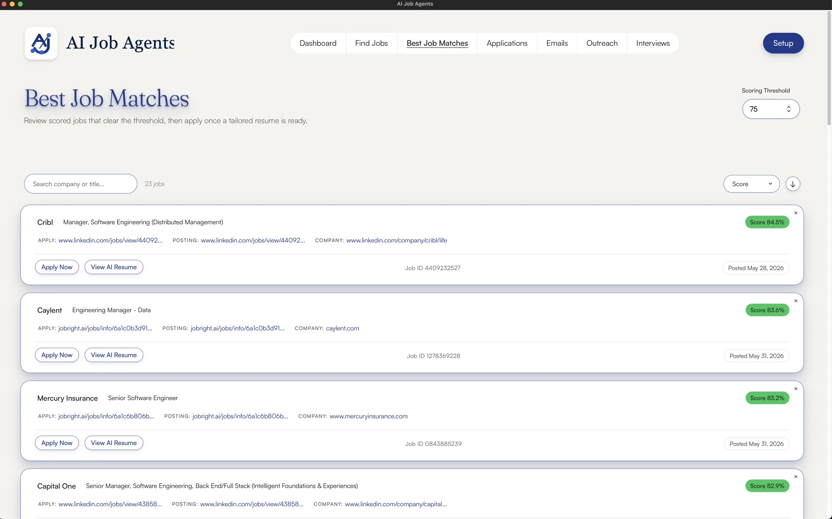Click Job ID 4409232527 text
This screenshot has height=519, width=832.
[x=433, y=268]
